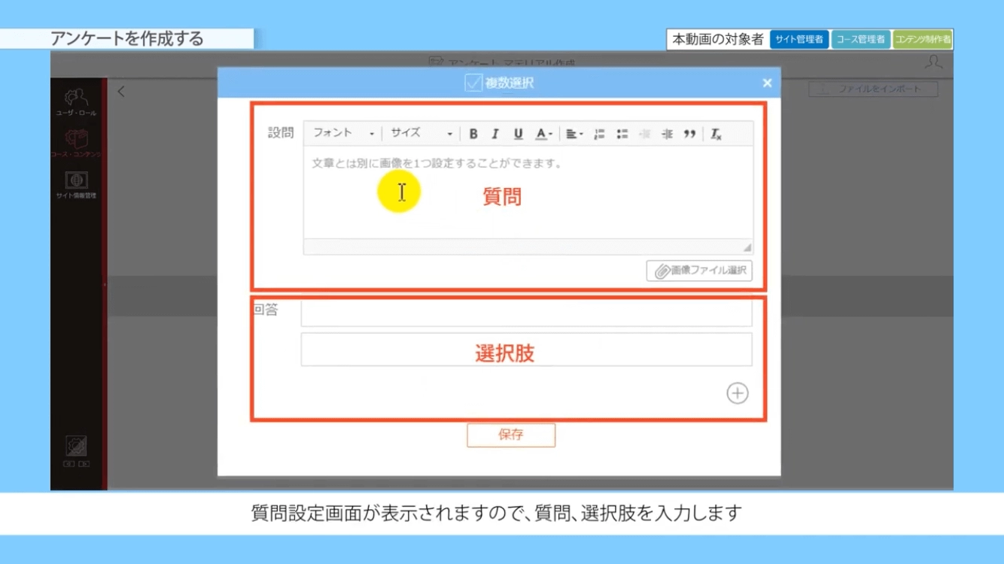Open the フォント dropdown
Image resolution: width=1004 pixels, height=564 pixels.
pos(343,133)
